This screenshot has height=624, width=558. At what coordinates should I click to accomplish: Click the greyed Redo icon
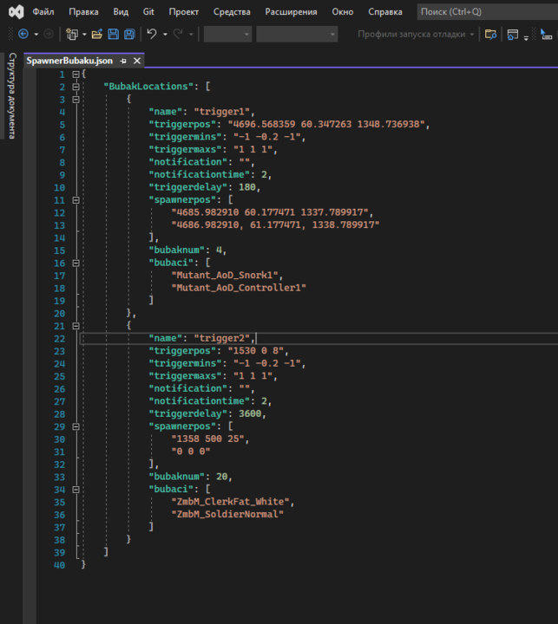coord(178,34)
